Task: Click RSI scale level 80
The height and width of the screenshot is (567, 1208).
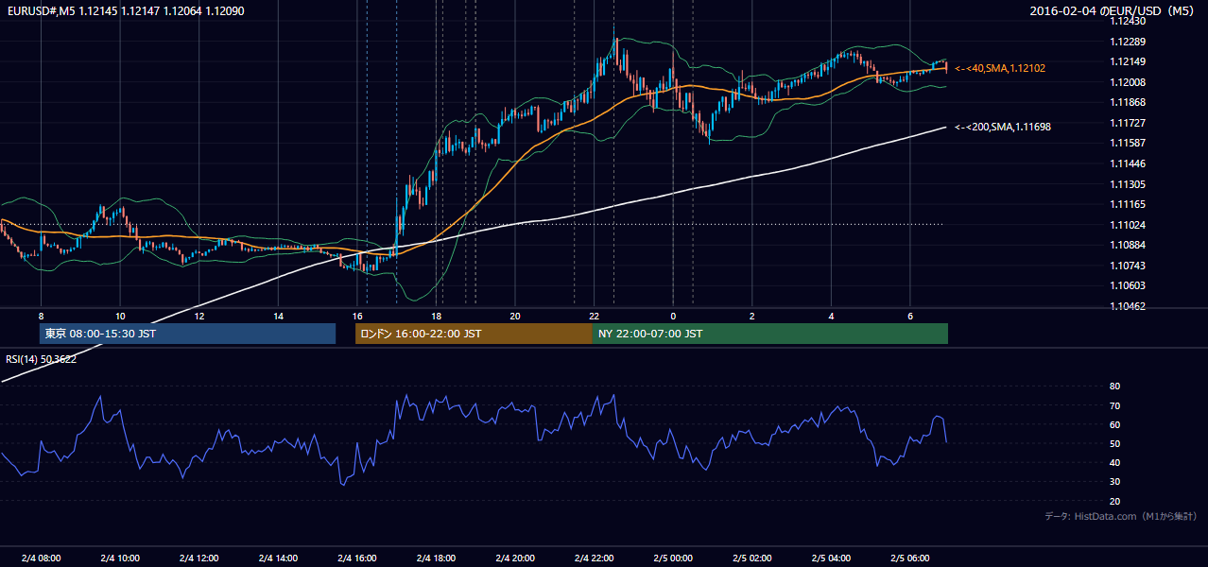Action: pos(1115,387)
